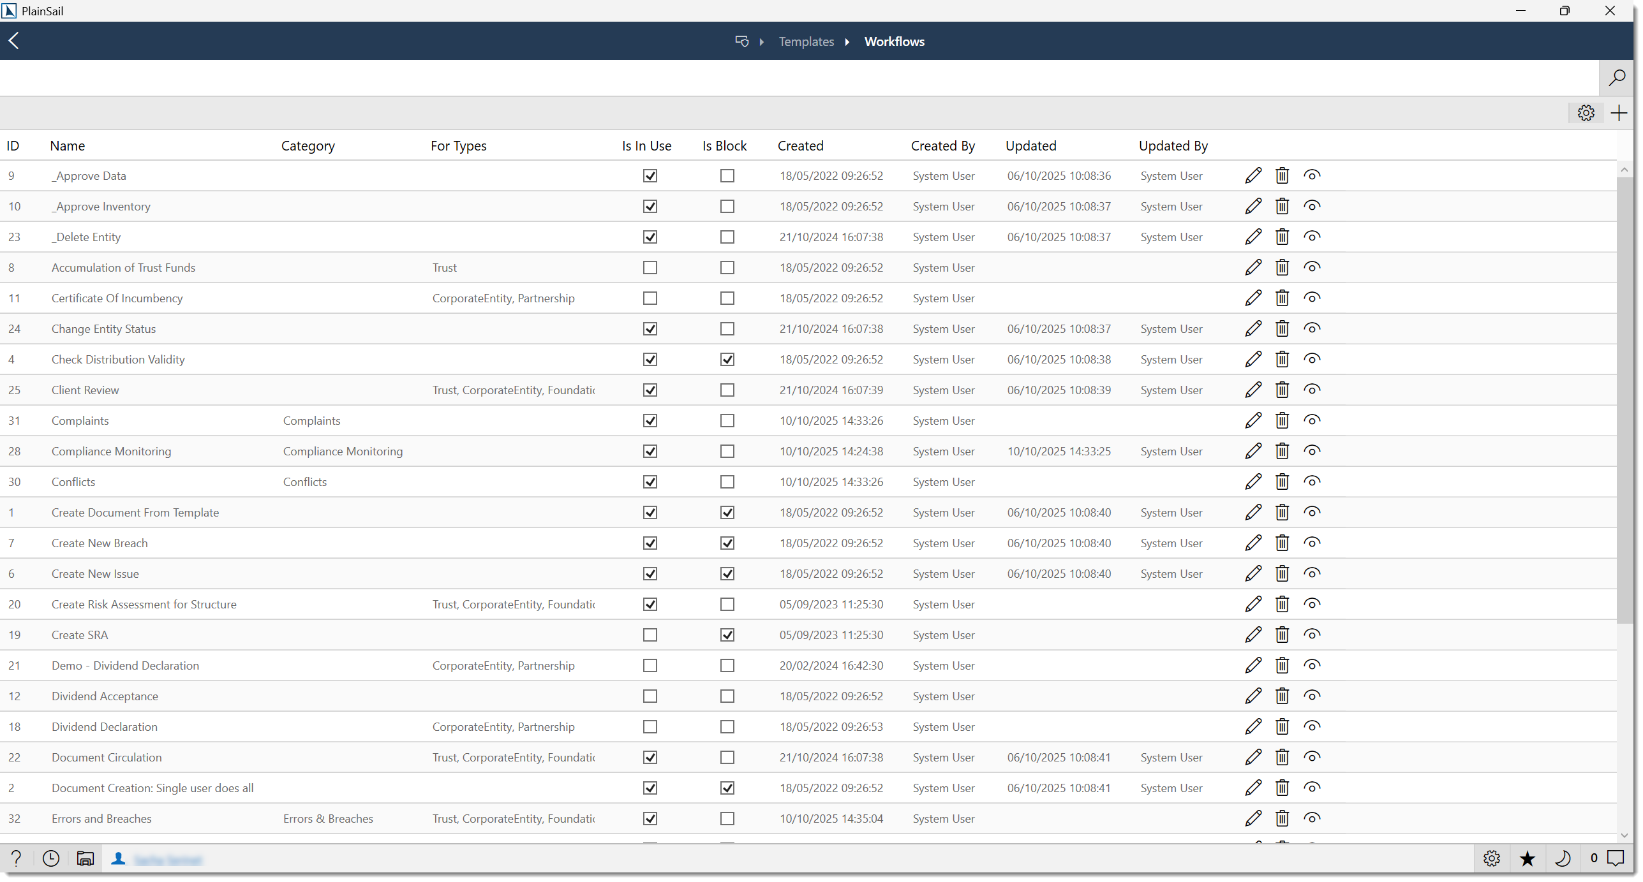The image size is (1643, 882).
Task: Open favorites with the star icon
Action: [1528, 858]
